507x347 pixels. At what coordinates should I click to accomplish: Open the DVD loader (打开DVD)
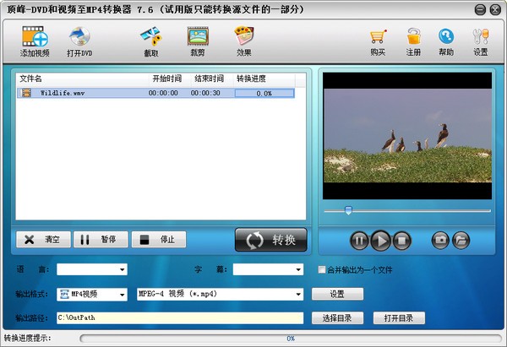79,38
